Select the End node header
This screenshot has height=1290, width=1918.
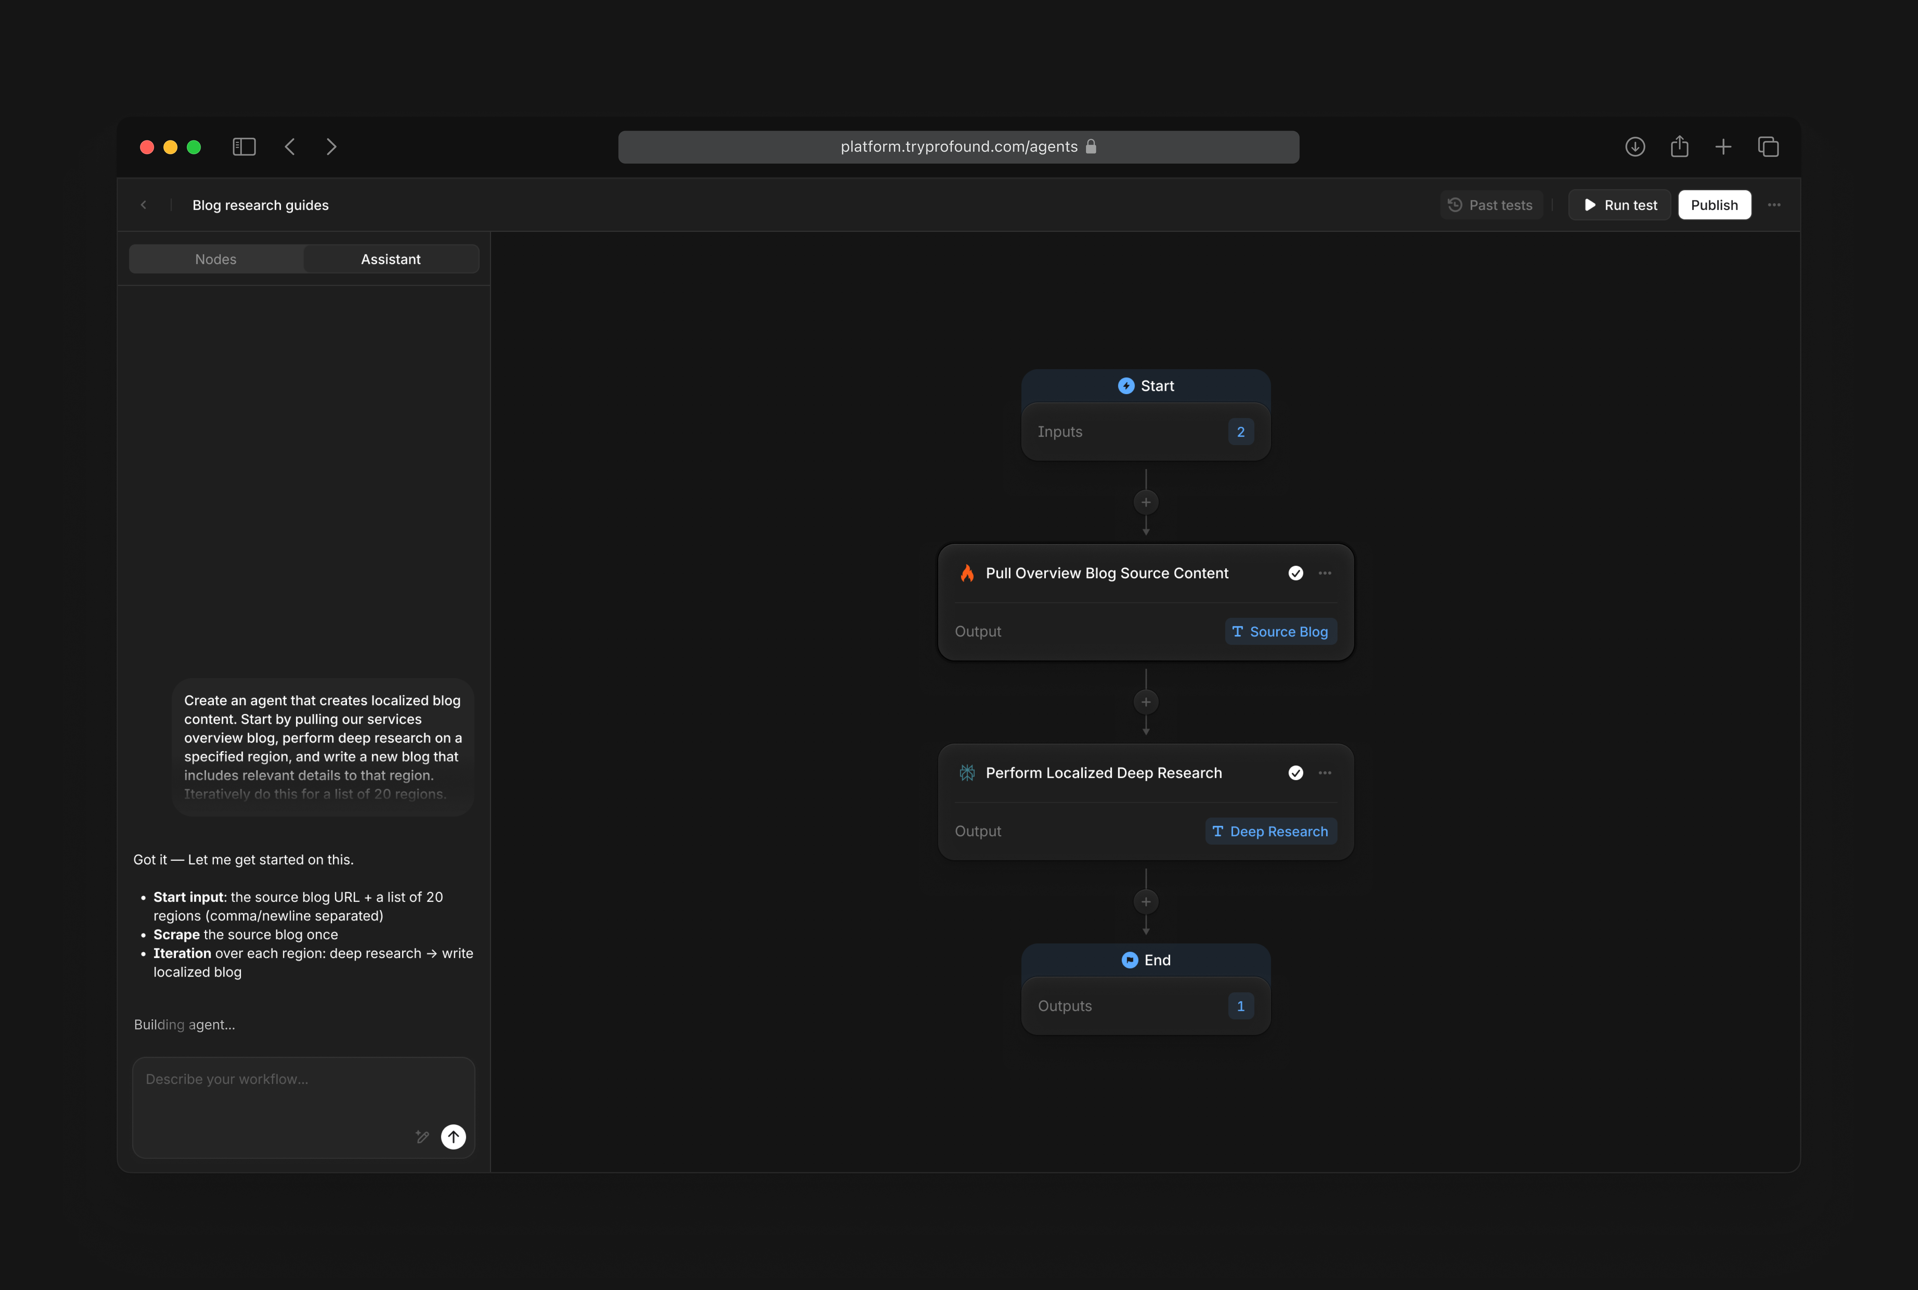point(1145,960)
